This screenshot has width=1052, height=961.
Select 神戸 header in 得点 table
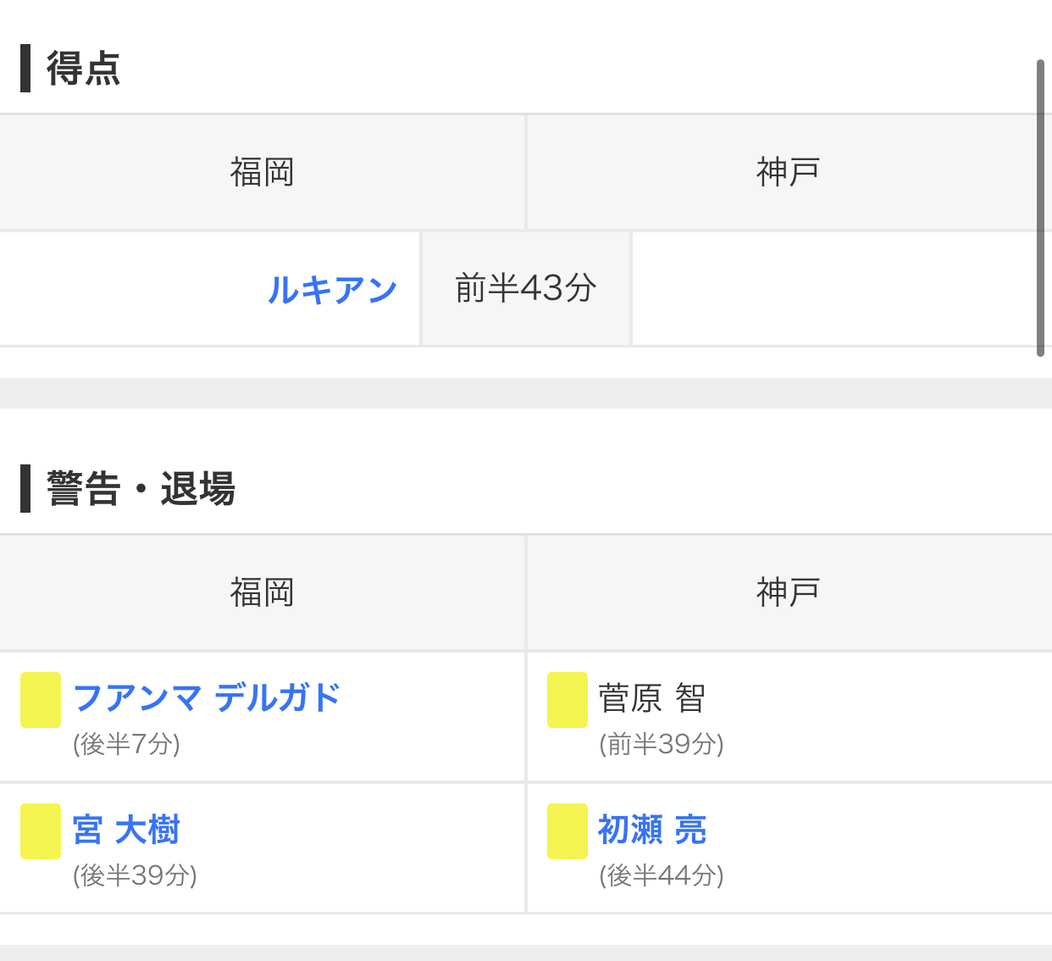789,172
